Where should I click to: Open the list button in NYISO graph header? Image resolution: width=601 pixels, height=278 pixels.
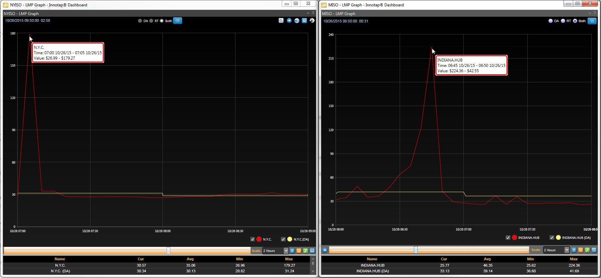[x=178, y=21]
